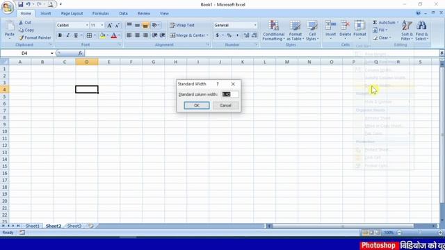Click Cancel in Standard Width dialog

pyautogui.click(x=225, y=106)
